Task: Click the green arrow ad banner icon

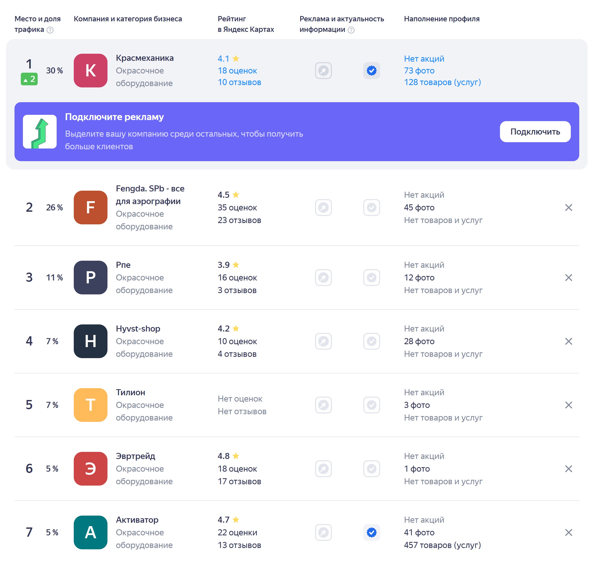Action: tap(40, 131)
